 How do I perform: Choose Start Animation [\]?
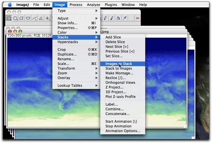pyautogui.click(x=123, y=121)
